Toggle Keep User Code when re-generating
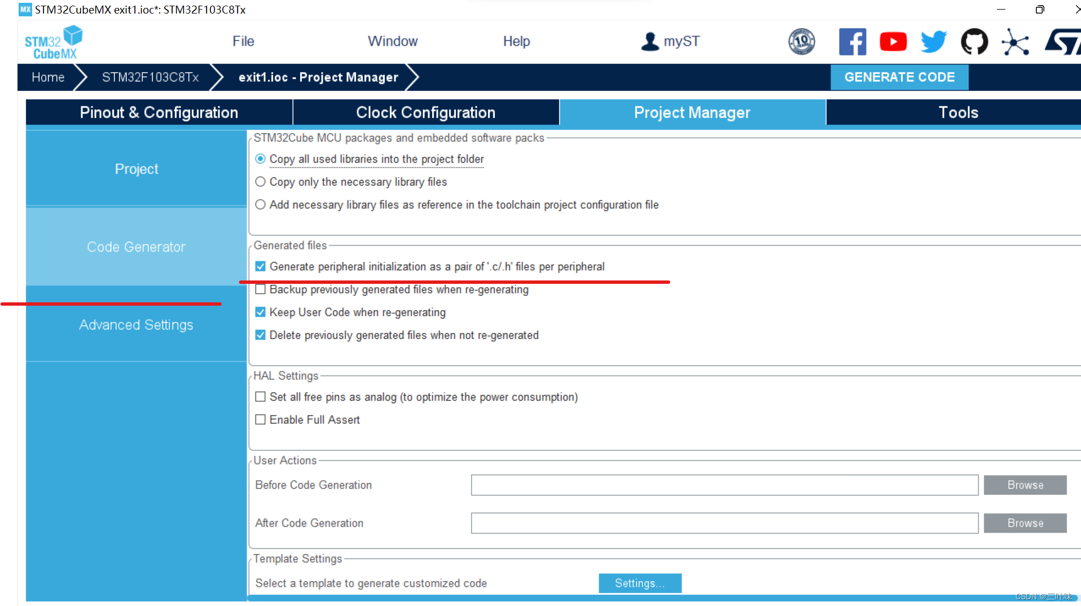 (x=260, y=312)
